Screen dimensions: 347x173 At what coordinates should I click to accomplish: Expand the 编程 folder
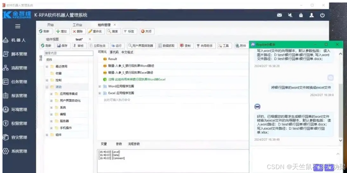click(x=51, y=115)
